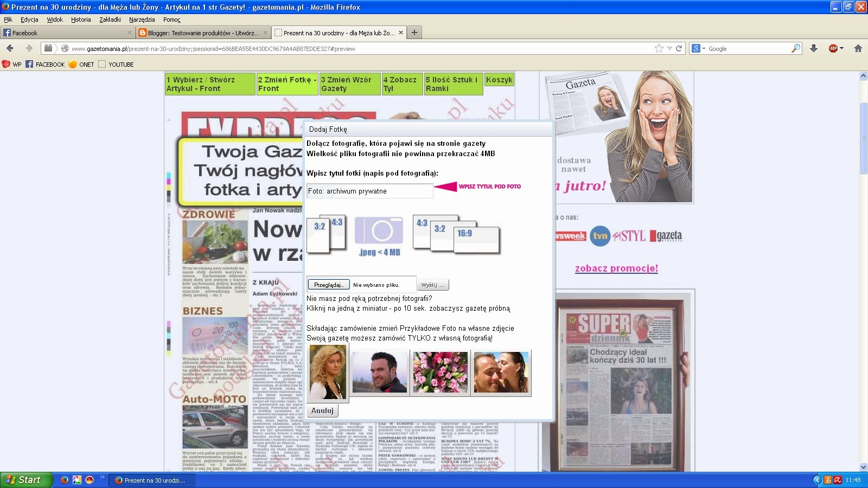Select the pink flowers sample photo
Image resolution: width=868 pixels, height=488 pixels.
point(440,372)
